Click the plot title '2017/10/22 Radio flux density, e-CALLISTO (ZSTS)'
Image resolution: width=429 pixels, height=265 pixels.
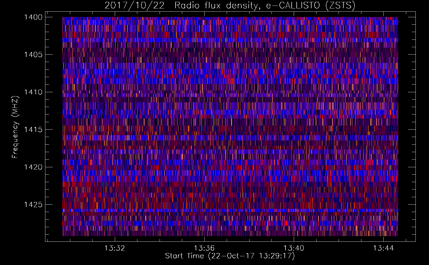pos(230,6)
